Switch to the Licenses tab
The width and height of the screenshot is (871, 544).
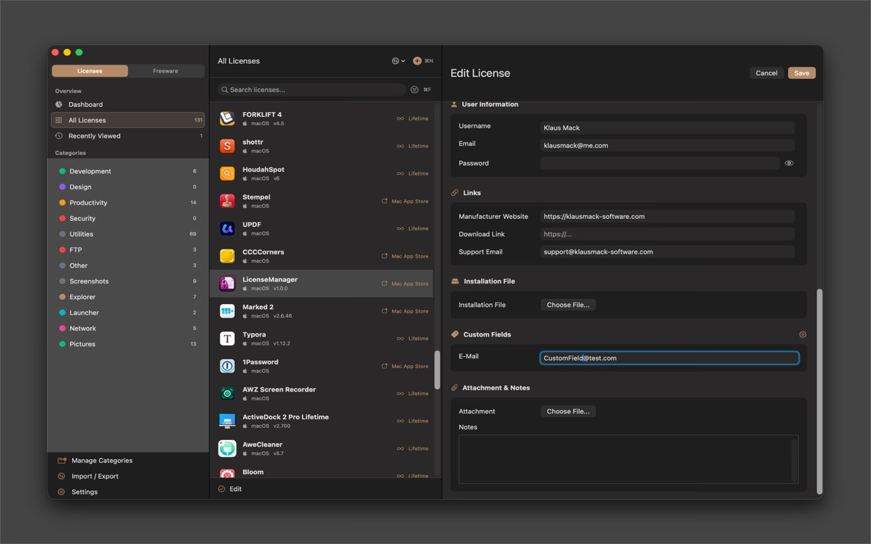click(x=90, y=71)
